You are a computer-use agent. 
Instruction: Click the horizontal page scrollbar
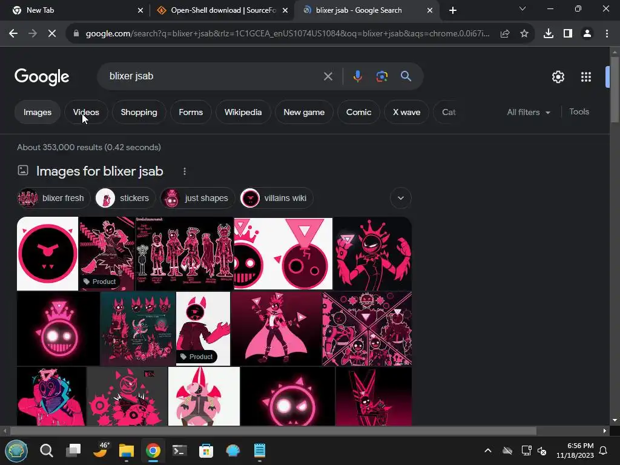coord(273,430)
